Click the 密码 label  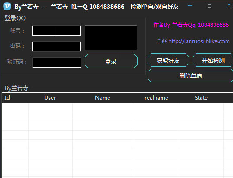click(x=17, y=46)
